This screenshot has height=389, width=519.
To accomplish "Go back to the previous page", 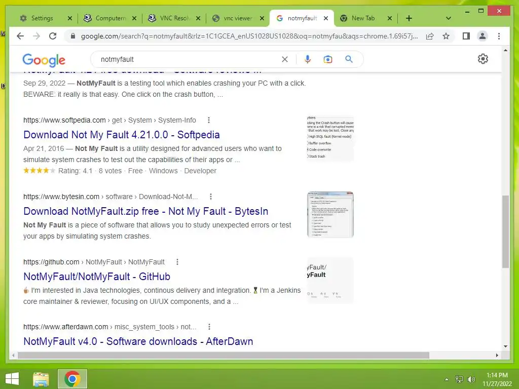I will click(x=20, y=36).
